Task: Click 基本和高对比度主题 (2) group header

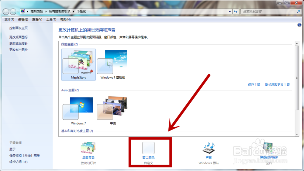Action: [77, 131]
